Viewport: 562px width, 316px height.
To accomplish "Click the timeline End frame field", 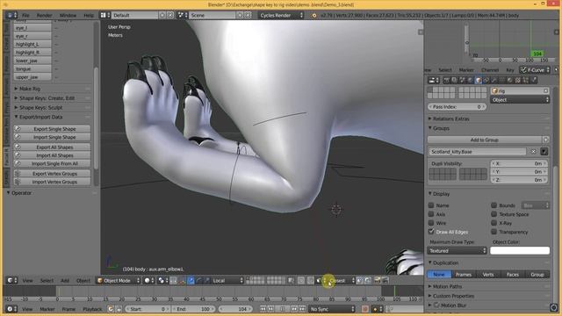I will pyautogui.click(x=193, y=309).
